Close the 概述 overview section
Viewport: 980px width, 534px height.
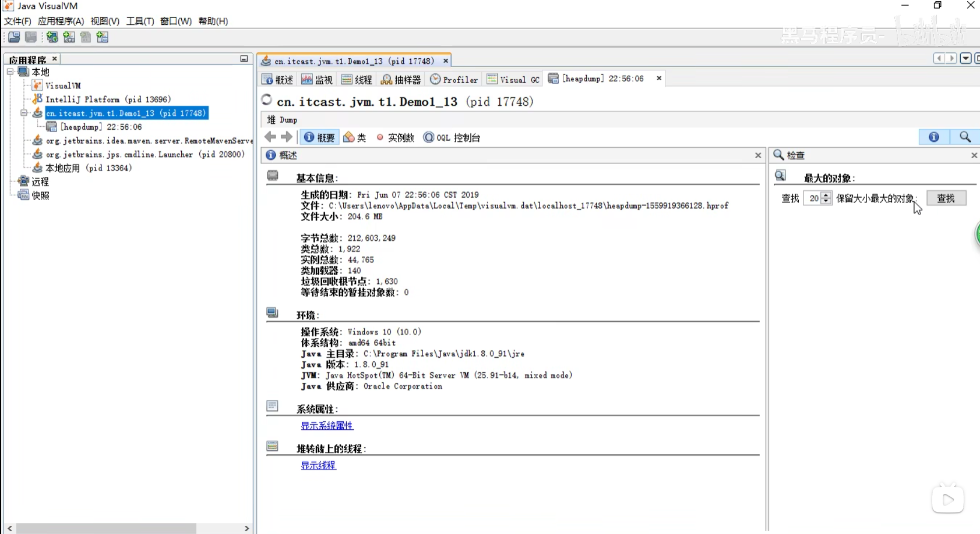tap(758, 155)
